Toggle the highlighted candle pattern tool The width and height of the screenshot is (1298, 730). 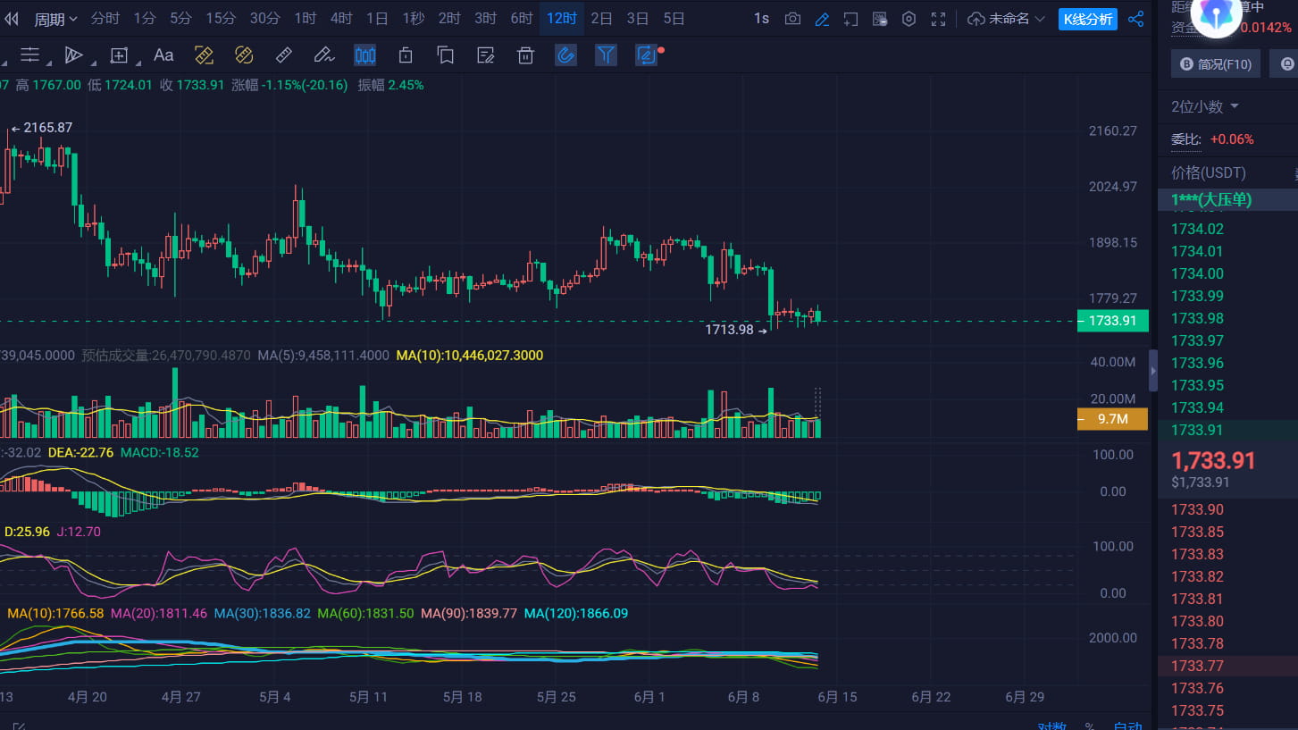[364, 55]
